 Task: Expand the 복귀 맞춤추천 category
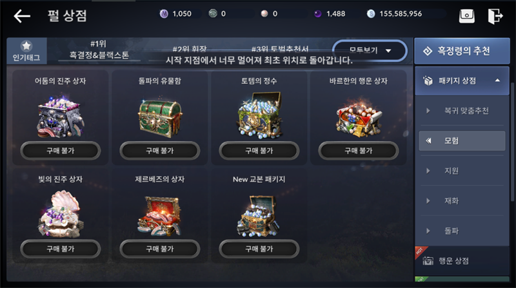[x=462, y=111]
